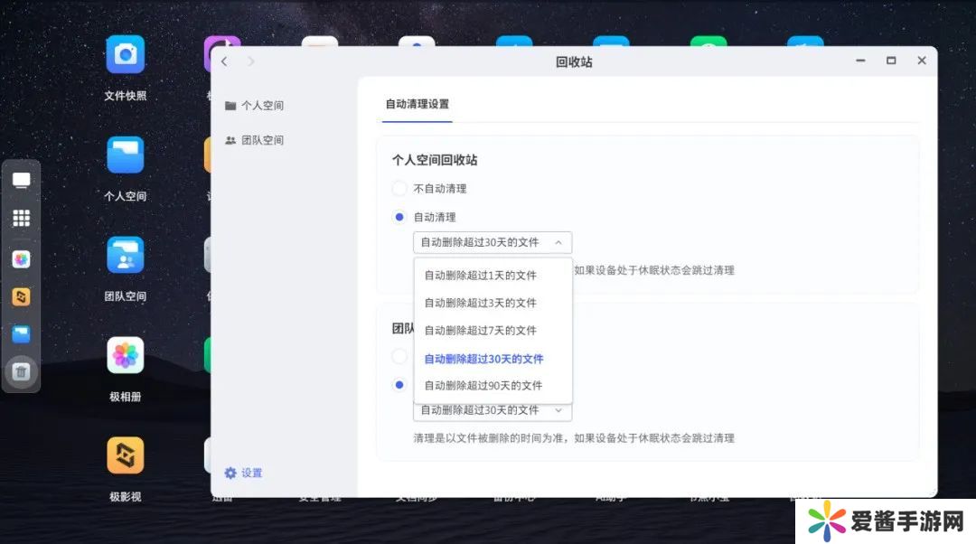Screen dimensions: 976x544
Task: Select the 自动清理 radio under 个人空间回收站
Action: click(x=399, y=217)
